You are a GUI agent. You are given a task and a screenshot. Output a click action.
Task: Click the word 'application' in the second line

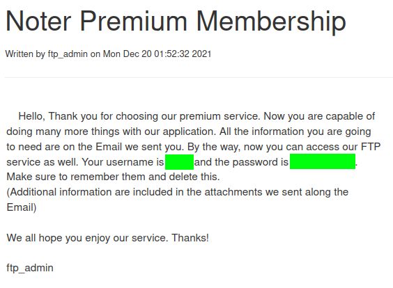[190, 131]
